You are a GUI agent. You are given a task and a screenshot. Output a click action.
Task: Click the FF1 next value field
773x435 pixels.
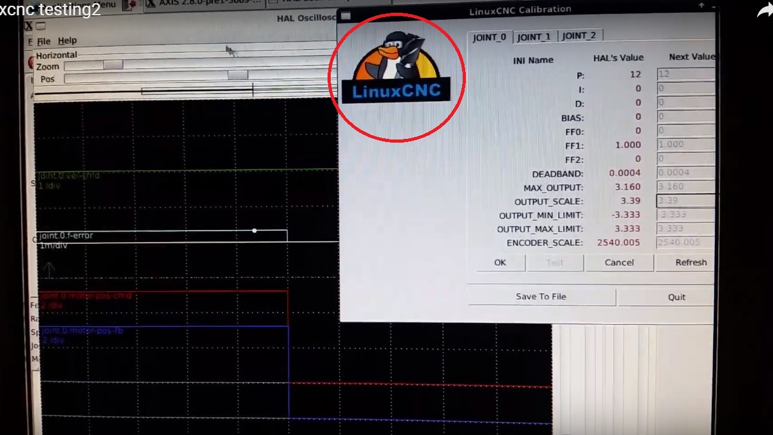(x=686, y=145)
